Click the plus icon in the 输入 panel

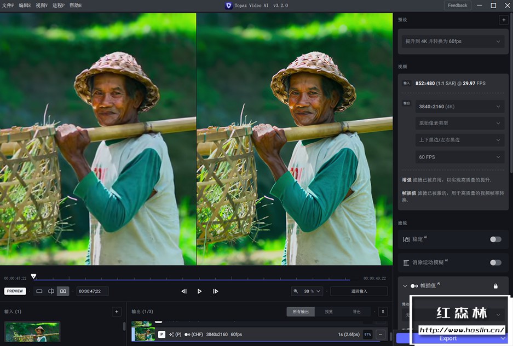116,311
